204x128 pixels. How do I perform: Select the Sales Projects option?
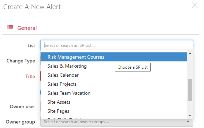tap(114, 84)
